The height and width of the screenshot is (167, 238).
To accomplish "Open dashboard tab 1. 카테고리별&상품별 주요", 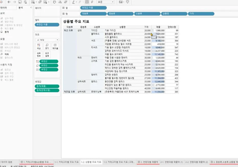I will click(x=36, y=162).
